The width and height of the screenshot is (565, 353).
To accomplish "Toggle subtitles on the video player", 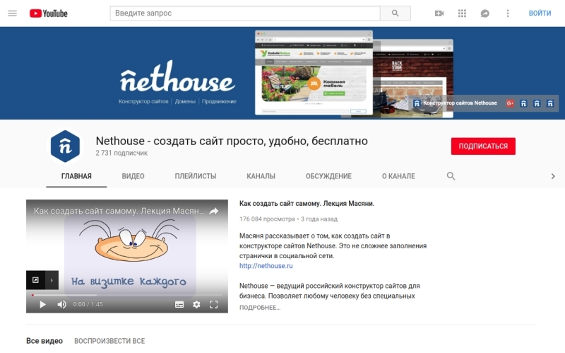I will 179,305.
